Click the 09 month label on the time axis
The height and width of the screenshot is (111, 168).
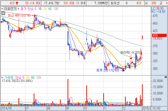pos(68,108)
